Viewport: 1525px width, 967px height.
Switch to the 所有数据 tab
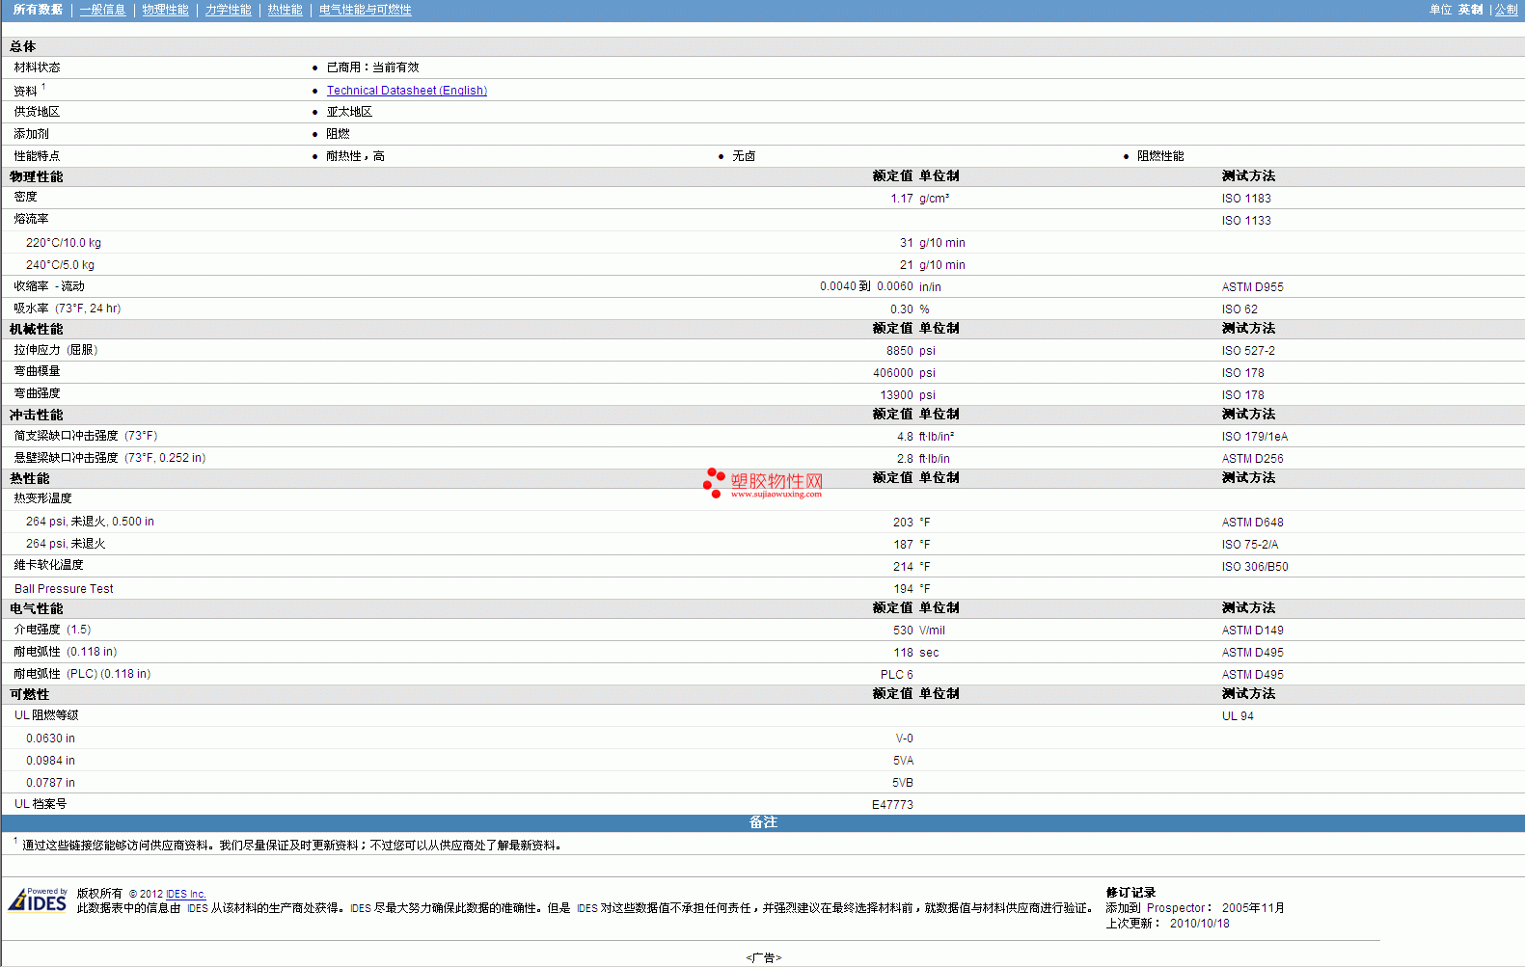[x=38, y=10]
